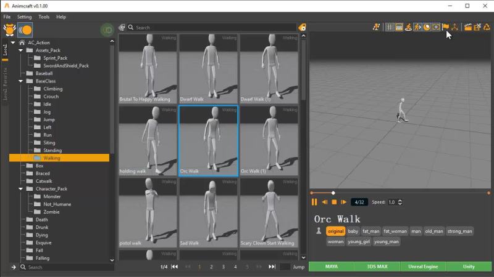Toggle the checkered floor icon
Screen dimensions: 494x277
coord(399,27)
